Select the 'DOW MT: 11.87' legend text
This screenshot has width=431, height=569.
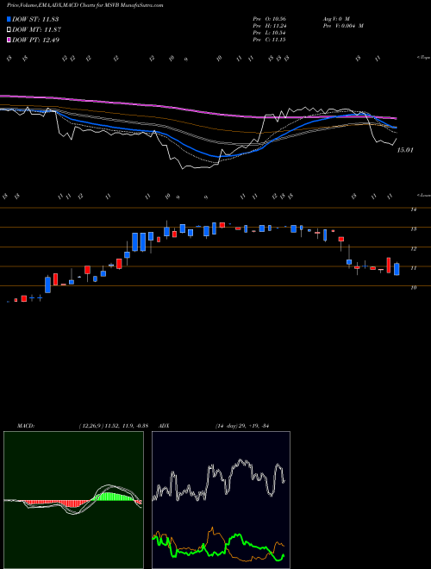(36, 30)
